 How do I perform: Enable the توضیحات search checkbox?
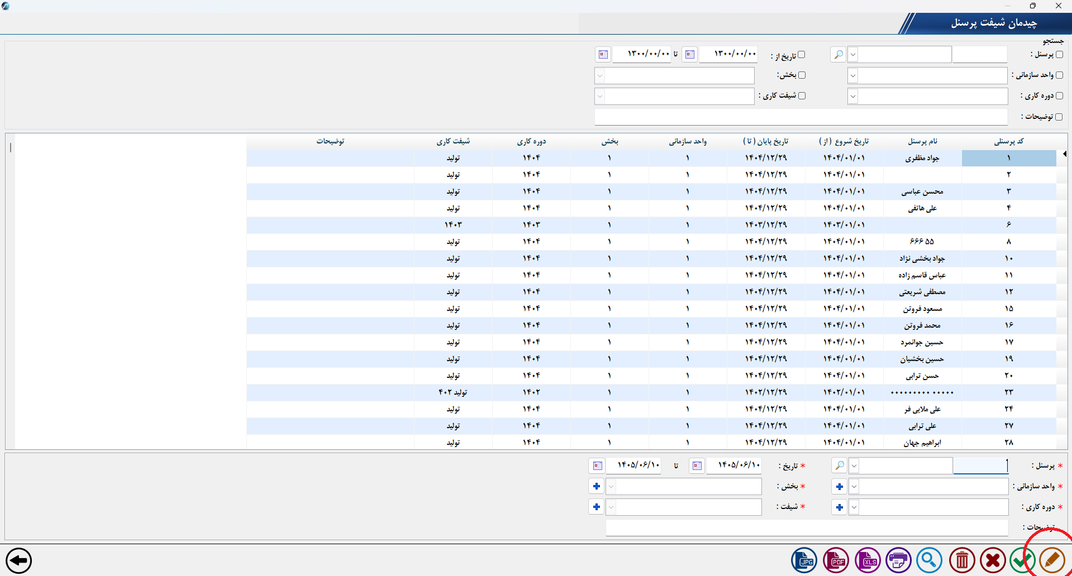[1059, 117]
